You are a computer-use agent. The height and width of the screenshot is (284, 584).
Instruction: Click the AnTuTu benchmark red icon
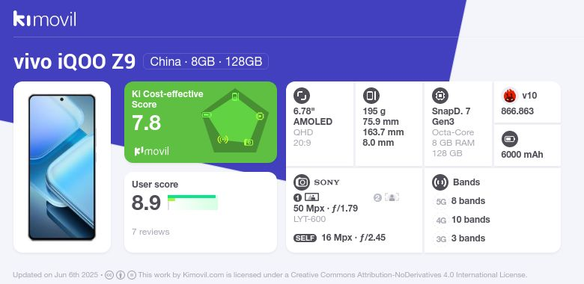click(510, 96)
